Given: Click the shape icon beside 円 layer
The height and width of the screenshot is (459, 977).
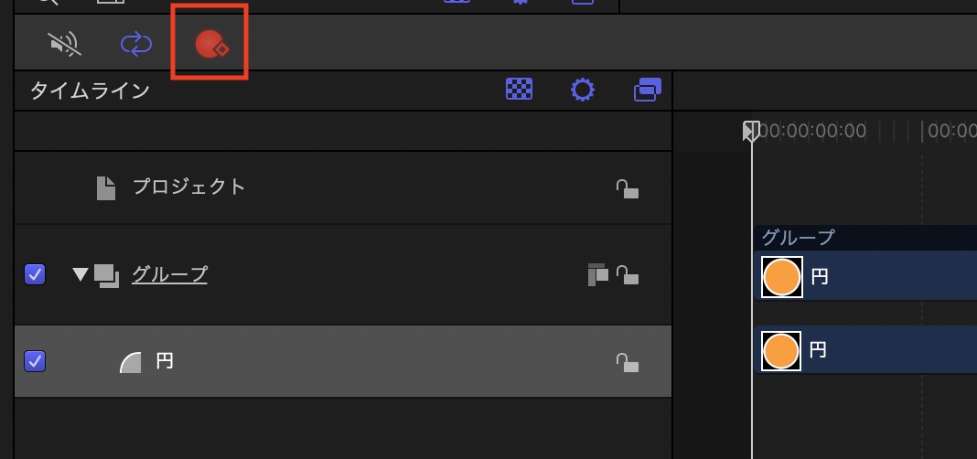Looking at the screenshot, I should [132, 362].
